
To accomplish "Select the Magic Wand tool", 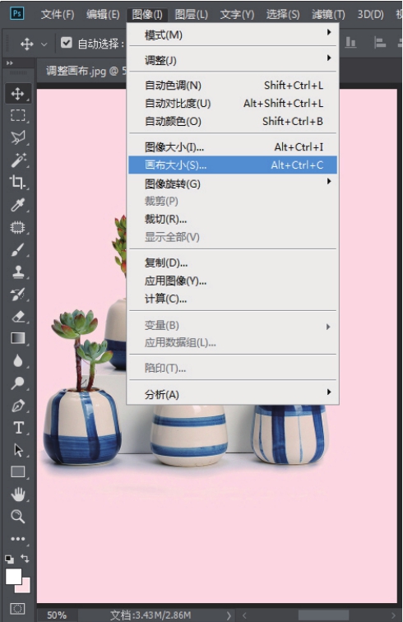I will point(18,160).
